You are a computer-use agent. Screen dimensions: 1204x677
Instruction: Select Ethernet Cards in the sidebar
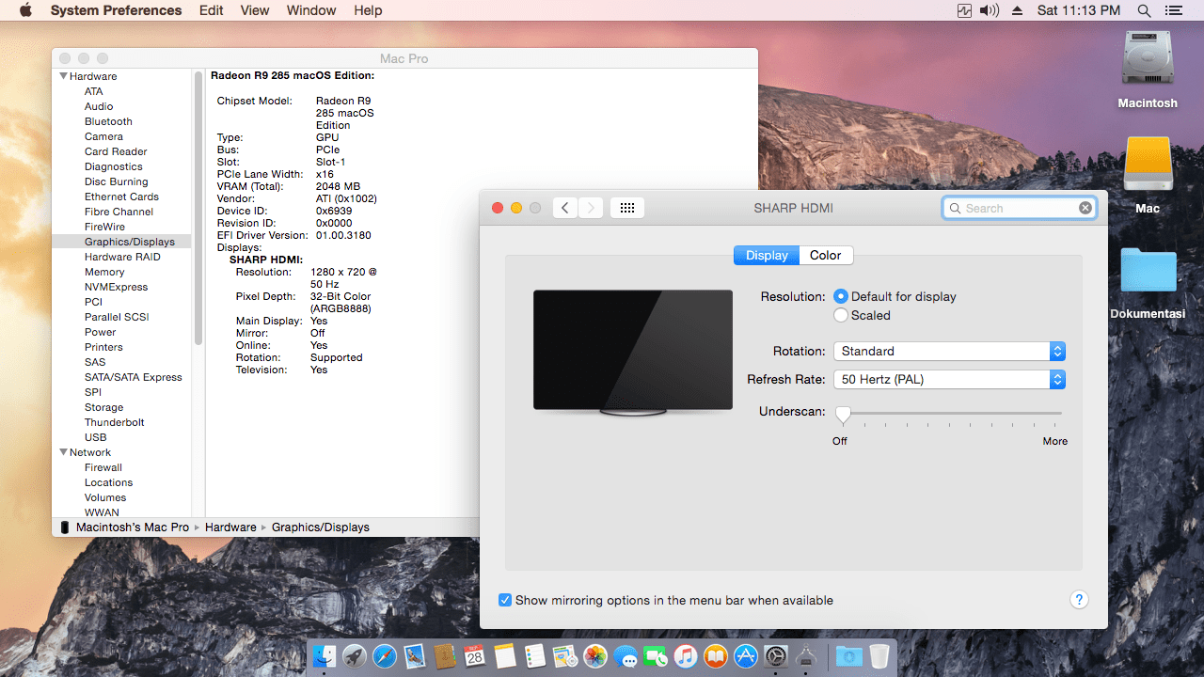pos(121,197)
